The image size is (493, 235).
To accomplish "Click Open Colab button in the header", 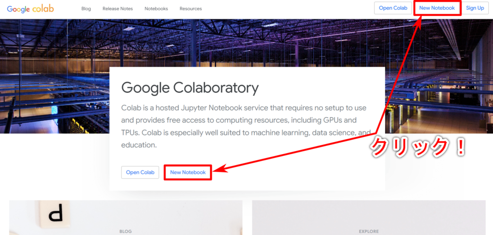I will click(x=393, y=8).
